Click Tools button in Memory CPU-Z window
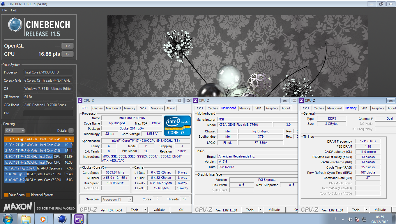The image size is (396, 224). point(356,210)
